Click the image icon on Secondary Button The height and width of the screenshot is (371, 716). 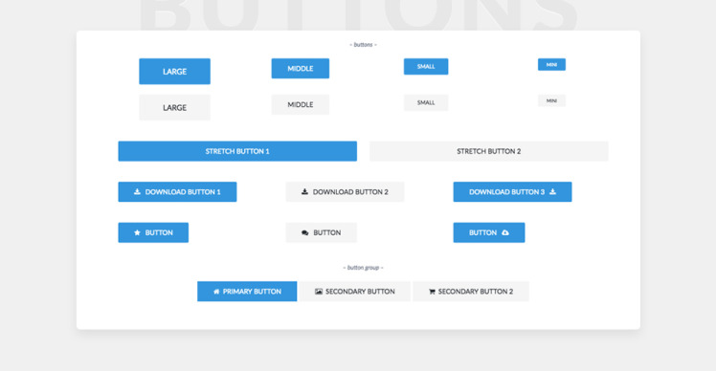click(319, 292)
